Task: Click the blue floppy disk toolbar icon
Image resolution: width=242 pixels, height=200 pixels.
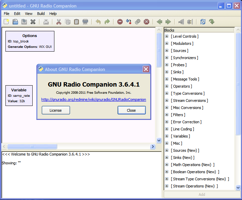Action: tap(15, 22)
